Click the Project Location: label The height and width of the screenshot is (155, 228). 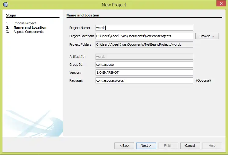click(81, 36)
